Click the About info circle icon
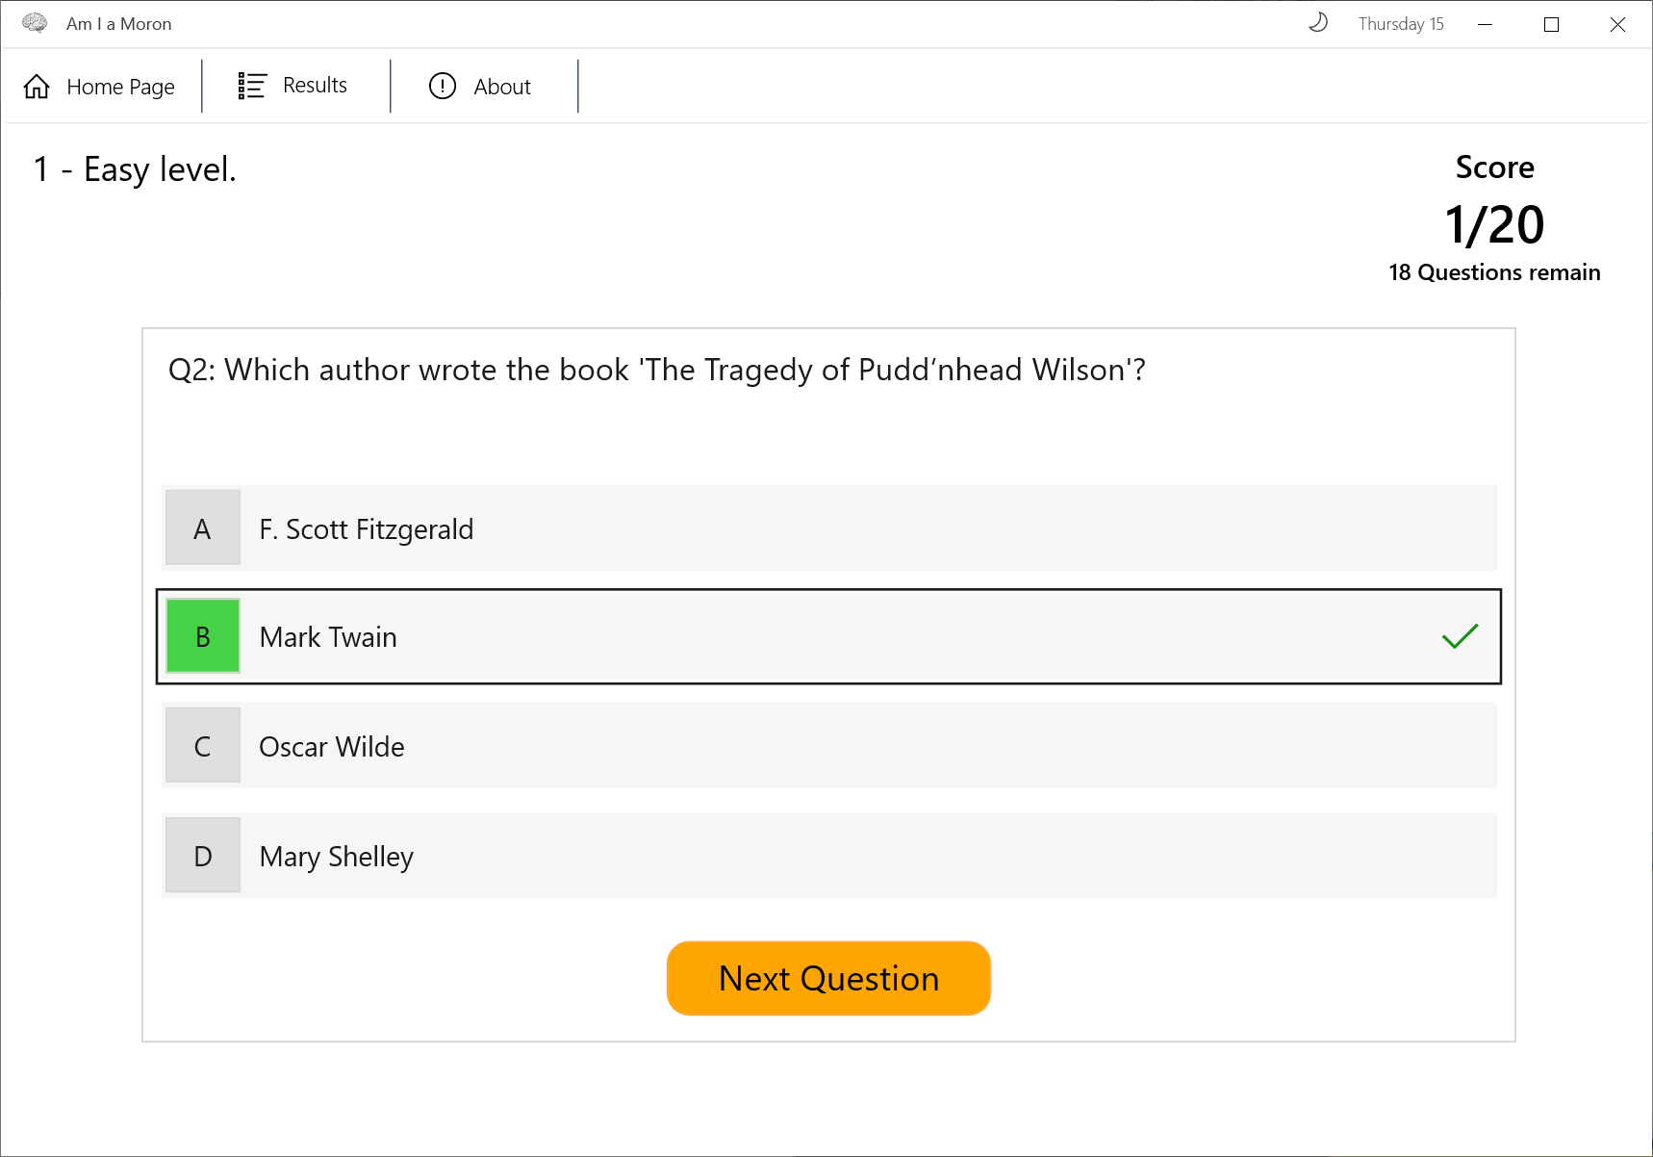 [x=443, y=86]
